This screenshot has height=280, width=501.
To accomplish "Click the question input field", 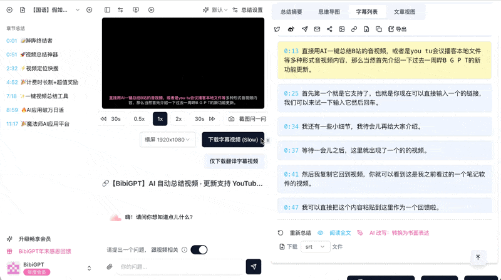I will pyautogui.click(x=178, y=267).
